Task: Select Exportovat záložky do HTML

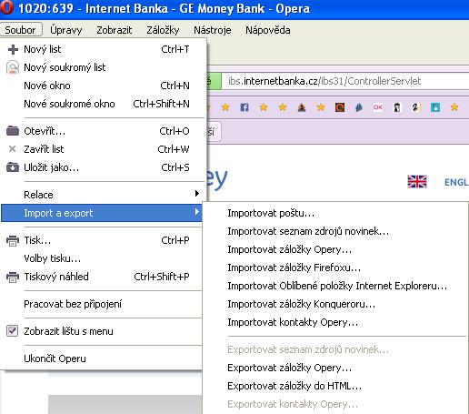Action: click(x=335, y=386)
